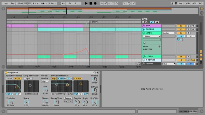
Task: Toggle the Large Hall device activator
Action: point(6,73)
